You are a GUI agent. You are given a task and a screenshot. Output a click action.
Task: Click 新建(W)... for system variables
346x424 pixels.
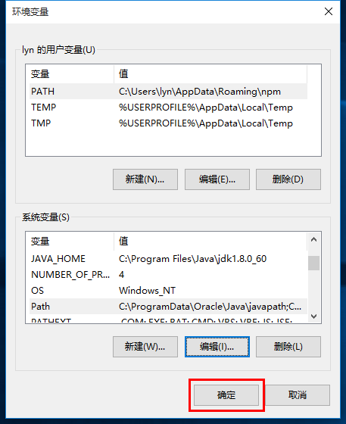click(145, 347)
